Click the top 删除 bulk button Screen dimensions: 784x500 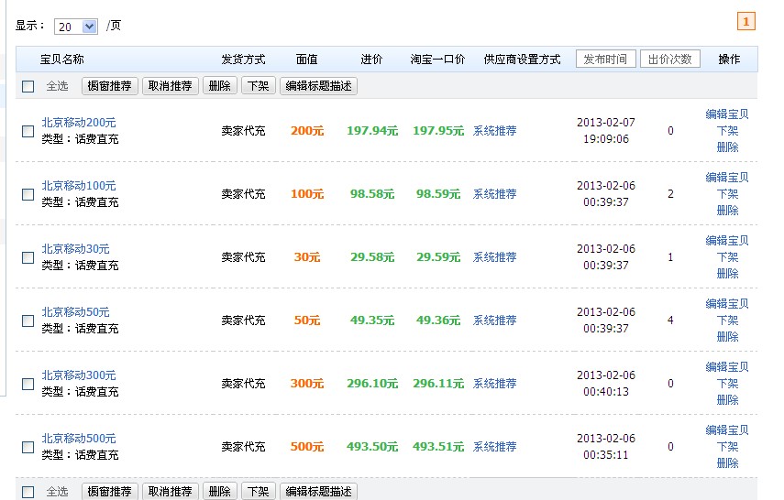click(x=219, y=86)
